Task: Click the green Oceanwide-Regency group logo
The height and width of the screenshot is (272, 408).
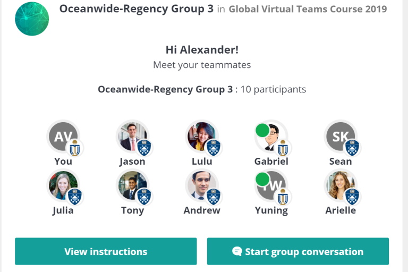Action: (32, 19)
